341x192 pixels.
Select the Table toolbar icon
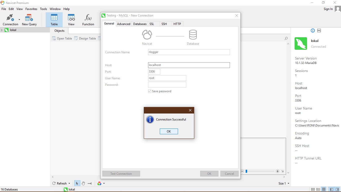point(54,17)
